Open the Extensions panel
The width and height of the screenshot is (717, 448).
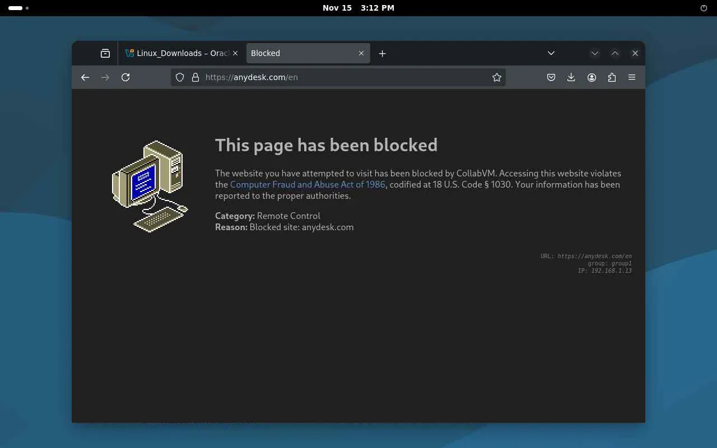pyautogui.click(x=612, y=77)
